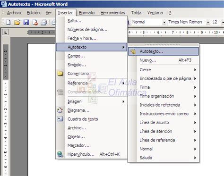Select Saludo entry in the submenu

164,158
